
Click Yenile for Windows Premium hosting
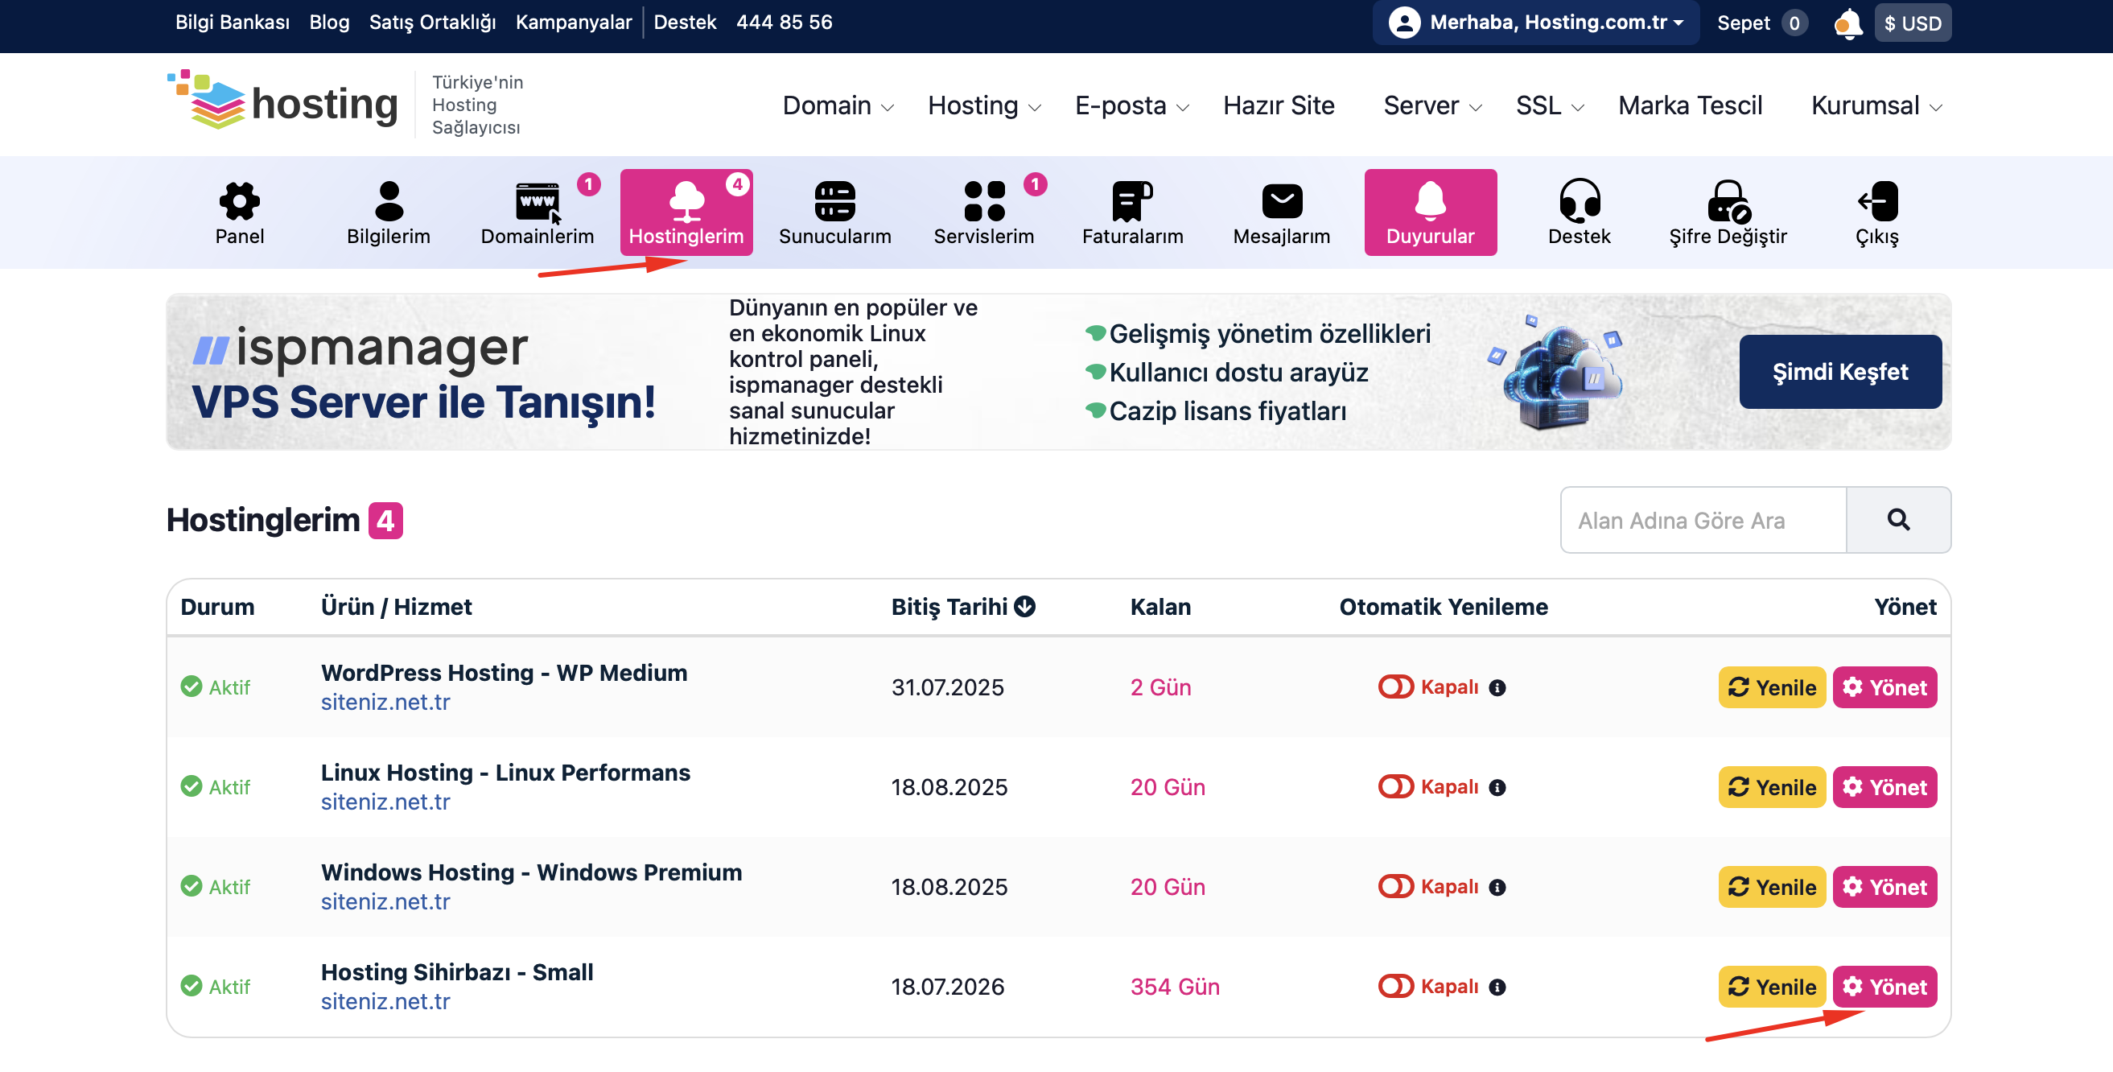[1771, 887]
